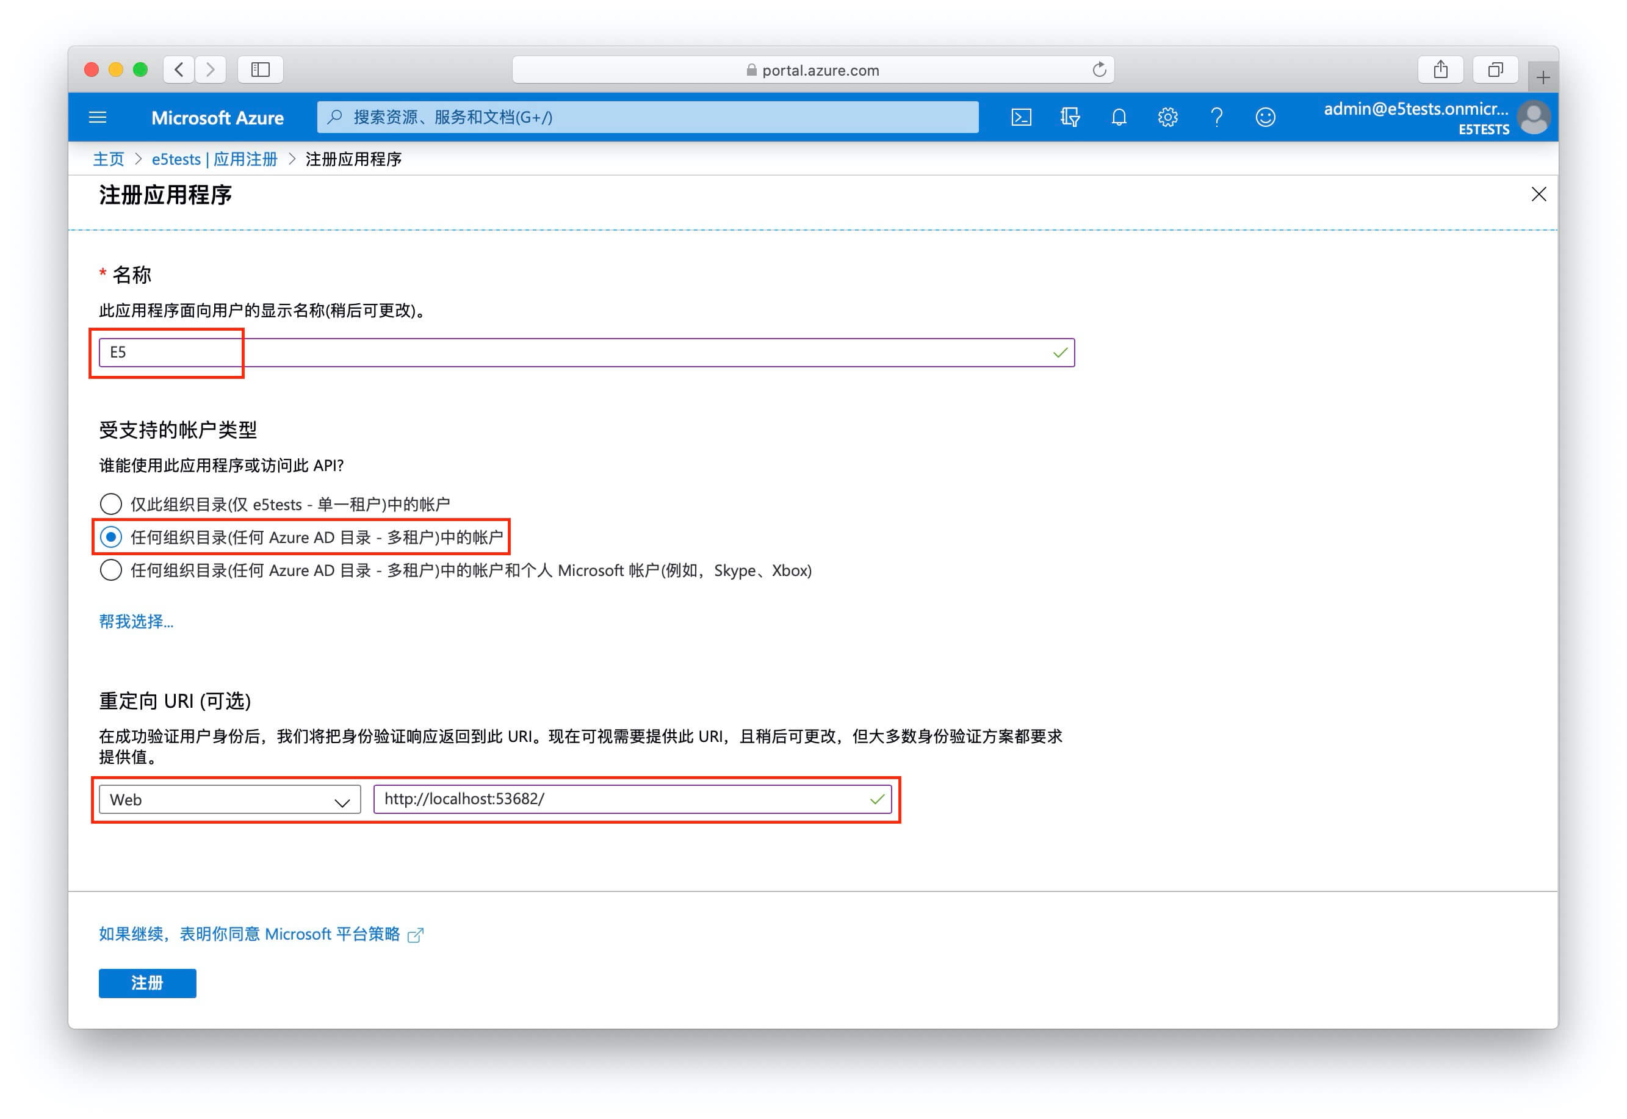Go to e5tests | 应用注册 breadcrumb
Screen dimensions: 1627x1119
coord(215,159)
